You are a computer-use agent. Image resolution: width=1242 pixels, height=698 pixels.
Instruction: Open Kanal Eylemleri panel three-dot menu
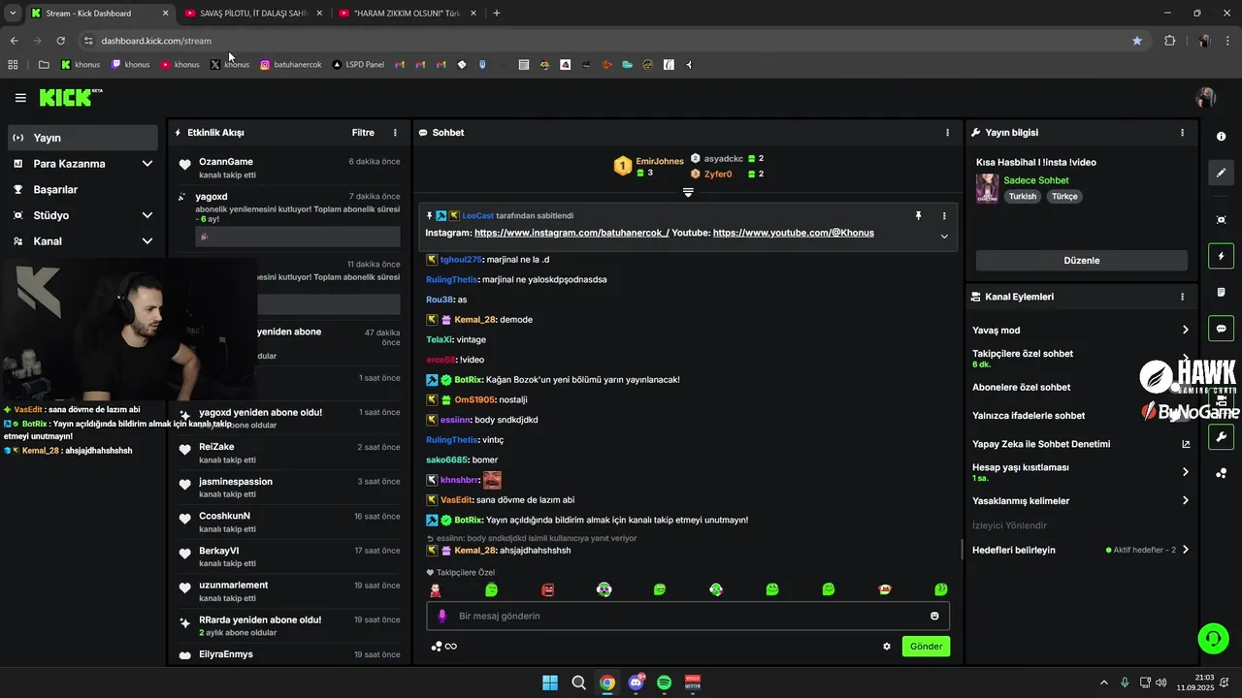point(1182,297)
